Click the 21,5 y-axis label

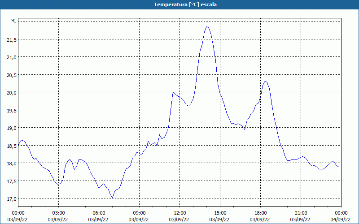(x=12, y=40)
